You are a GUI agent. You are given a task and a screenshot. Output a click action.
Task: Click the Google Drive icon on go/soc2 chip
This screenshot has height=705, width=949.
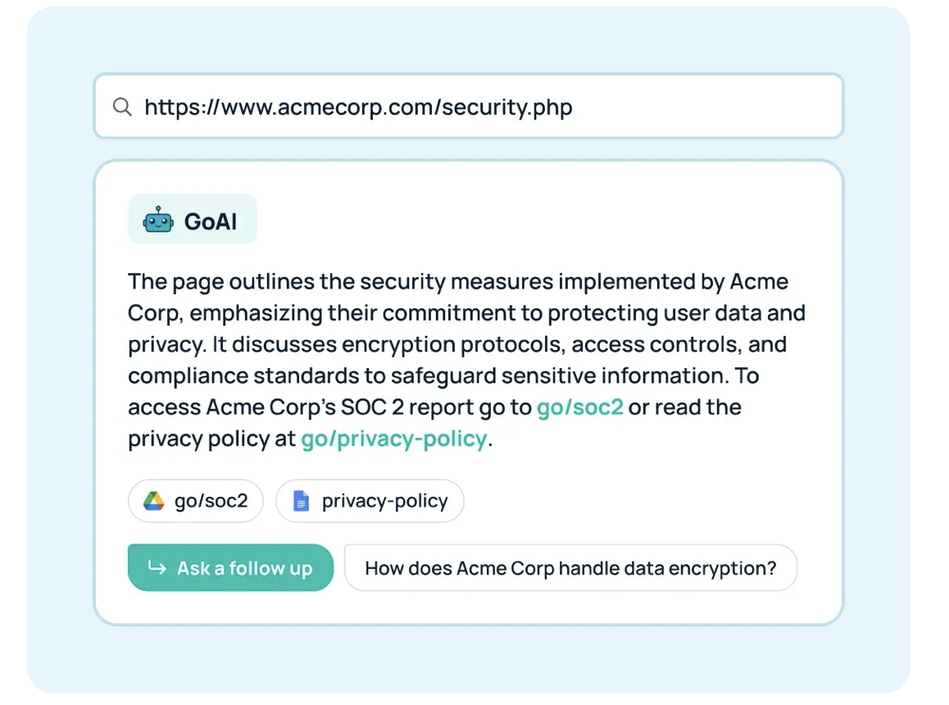(x=154, y=501)
